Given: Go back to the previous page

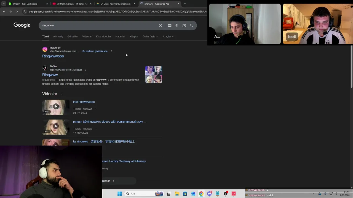Looking at the screenshot, I should coord(4,12).
